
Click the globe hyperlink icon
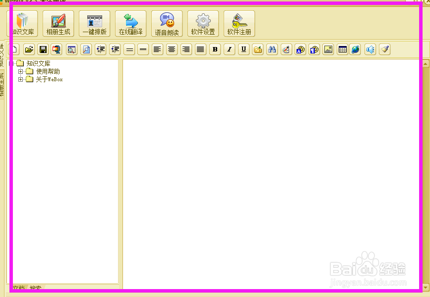(355, 49)
